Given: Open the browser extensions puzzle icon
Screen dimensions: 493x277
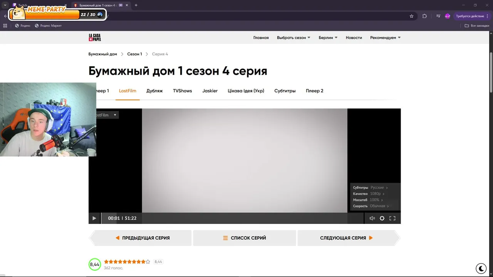Looking at the screenshot, I should pyautogui.click(x=424, y=16).
